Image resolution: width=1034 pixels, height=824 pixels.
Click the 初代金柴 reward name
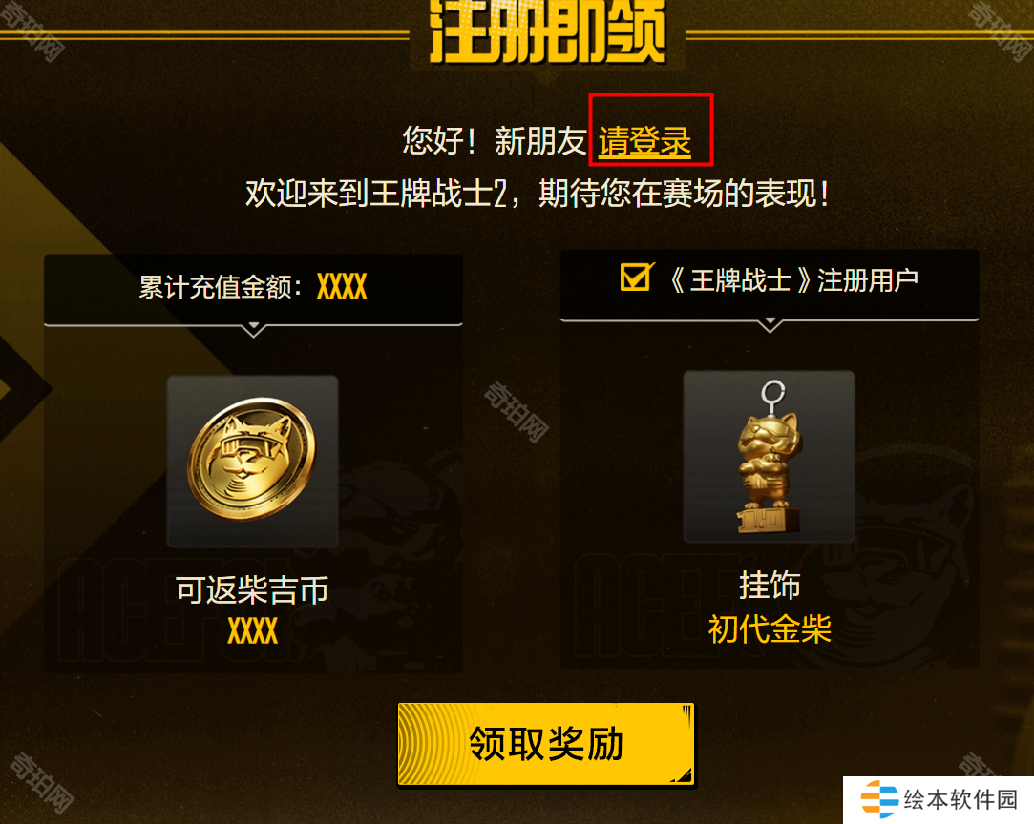[x=770, y=628]
